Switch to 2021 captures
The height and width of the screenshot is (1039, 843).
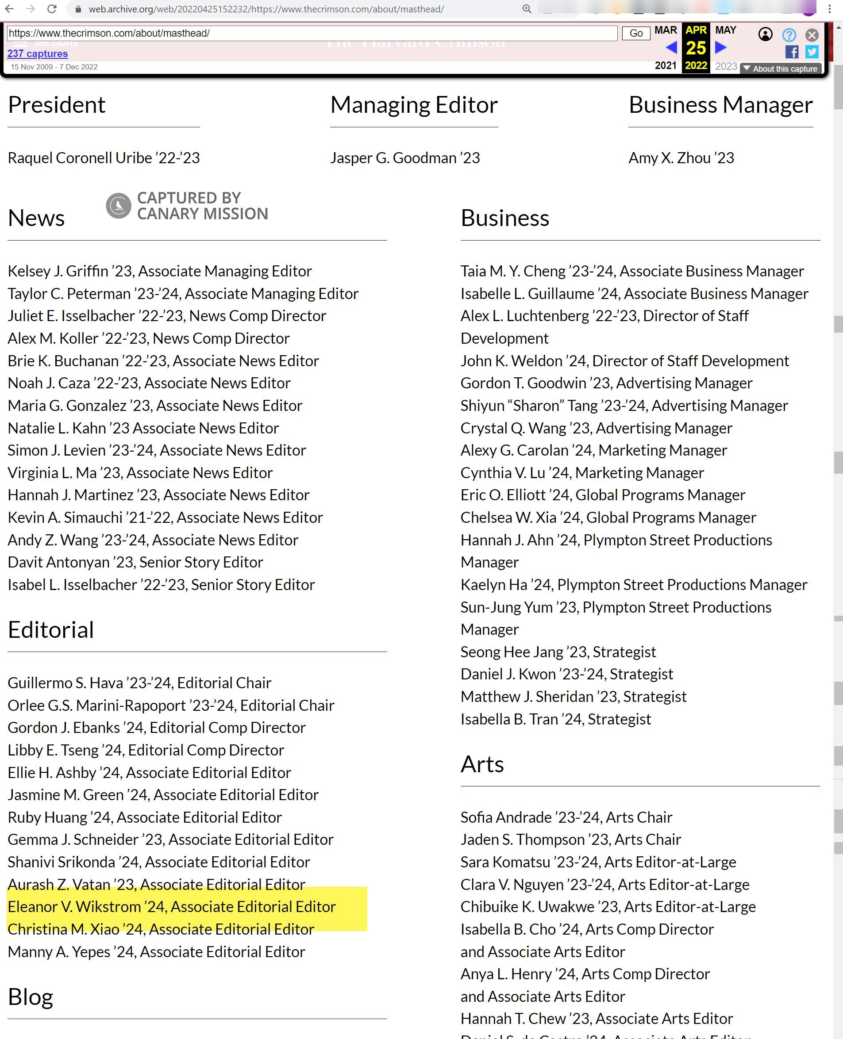(665, 65)
